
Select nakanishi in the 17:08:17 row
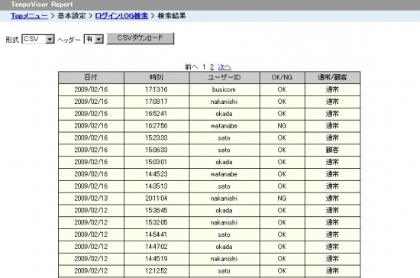(x=225, y=102)
